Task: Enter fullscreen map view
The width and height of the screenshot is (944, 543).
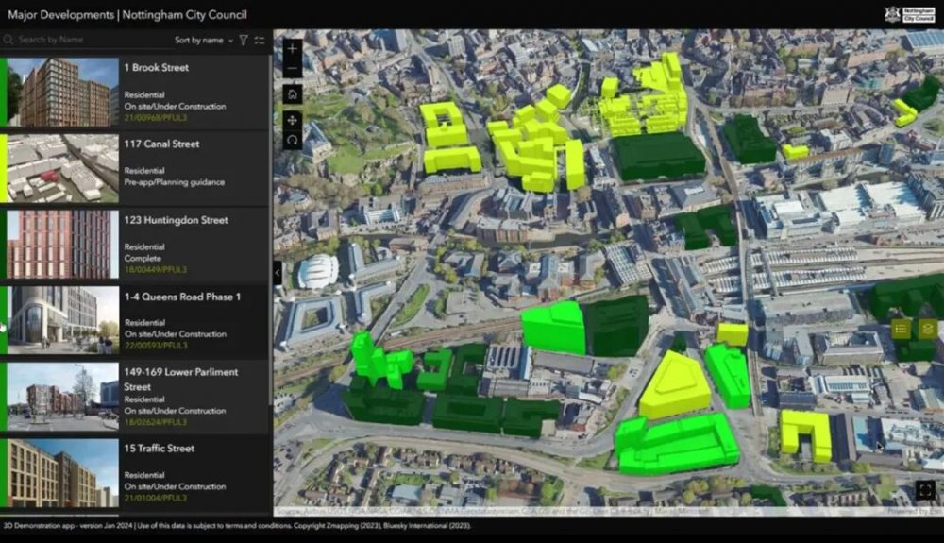Action: coord(925,490)
